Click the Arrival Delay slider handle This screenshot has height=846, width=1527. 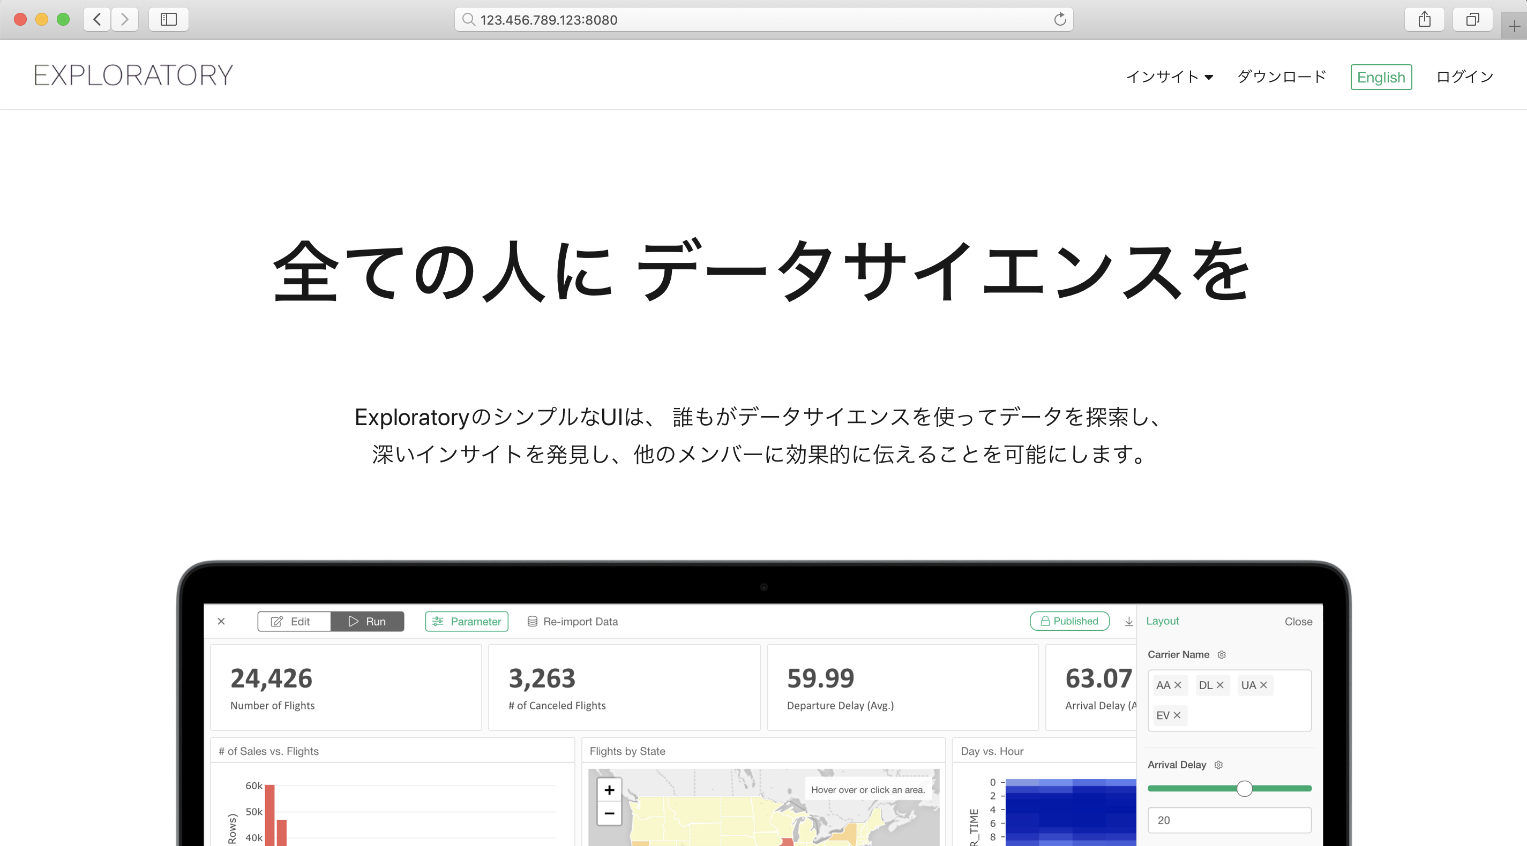pos(1244,789)
